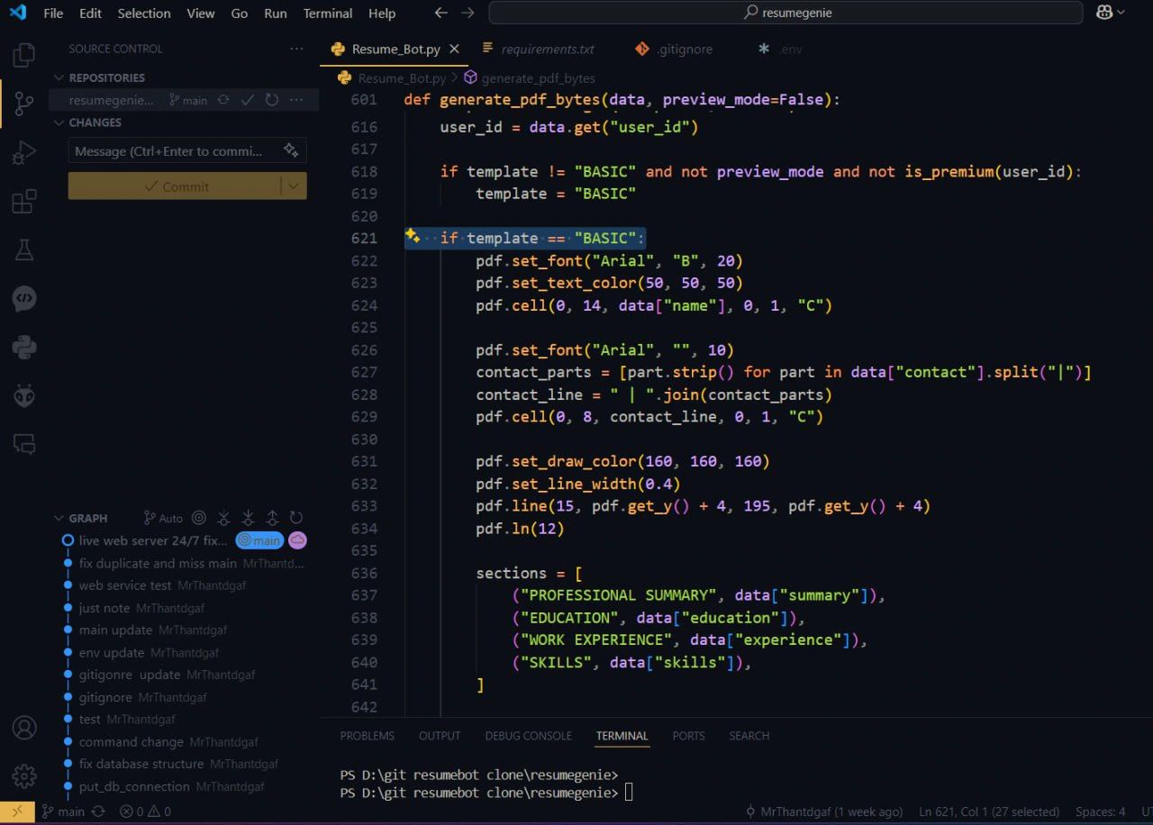The width and height of the screenshot is (1153, 825).
Task: Open the Run and Debug view
Action: point(24,152)
